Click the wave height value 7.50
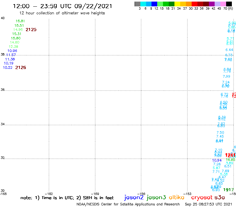This screenshot has width=236, height=207. 220,132
